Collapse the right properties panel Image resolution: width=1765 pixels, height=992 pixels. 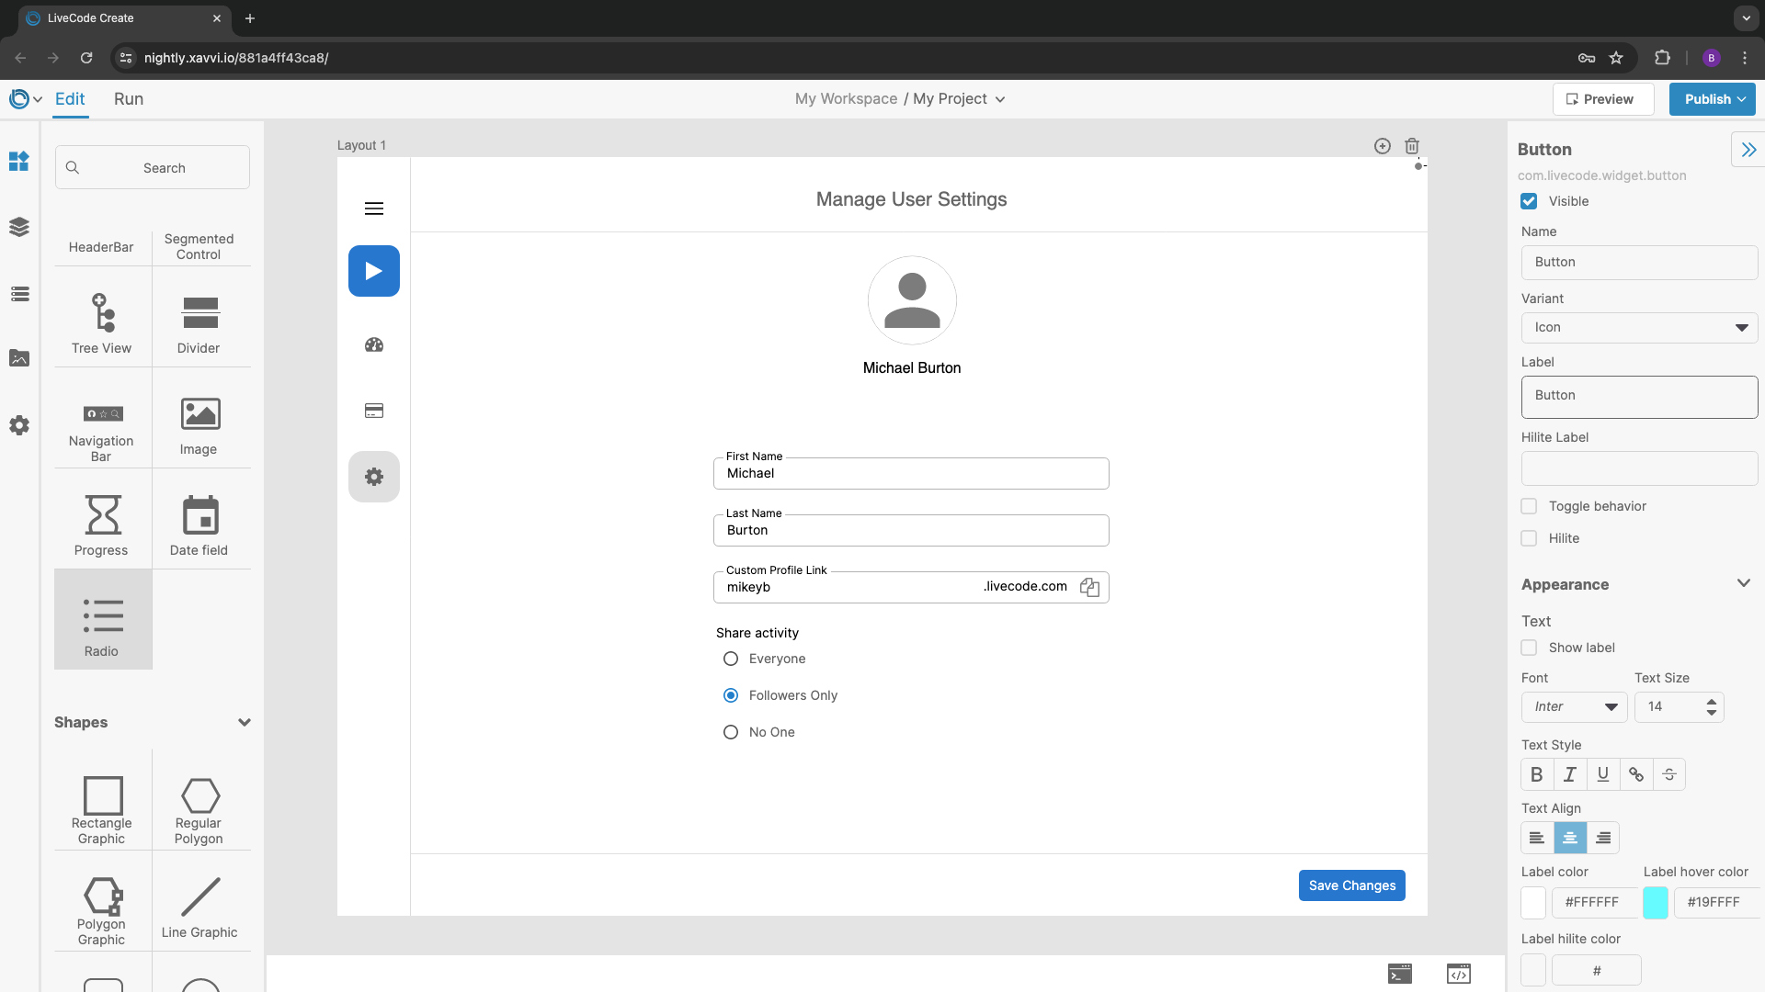(1748, 150)
